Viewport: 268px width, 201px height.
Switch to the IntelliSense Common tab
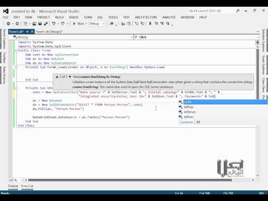186,122
